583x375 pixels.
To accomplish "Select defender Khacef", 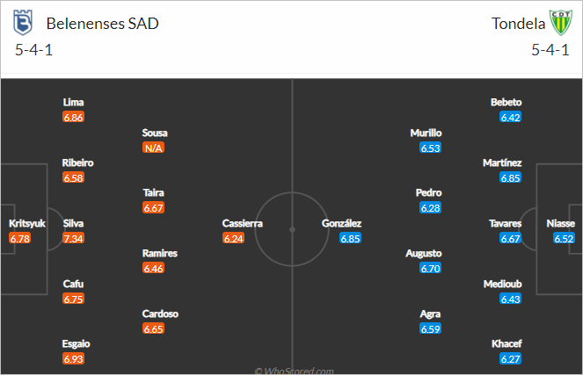I will [x=506, y=343].
